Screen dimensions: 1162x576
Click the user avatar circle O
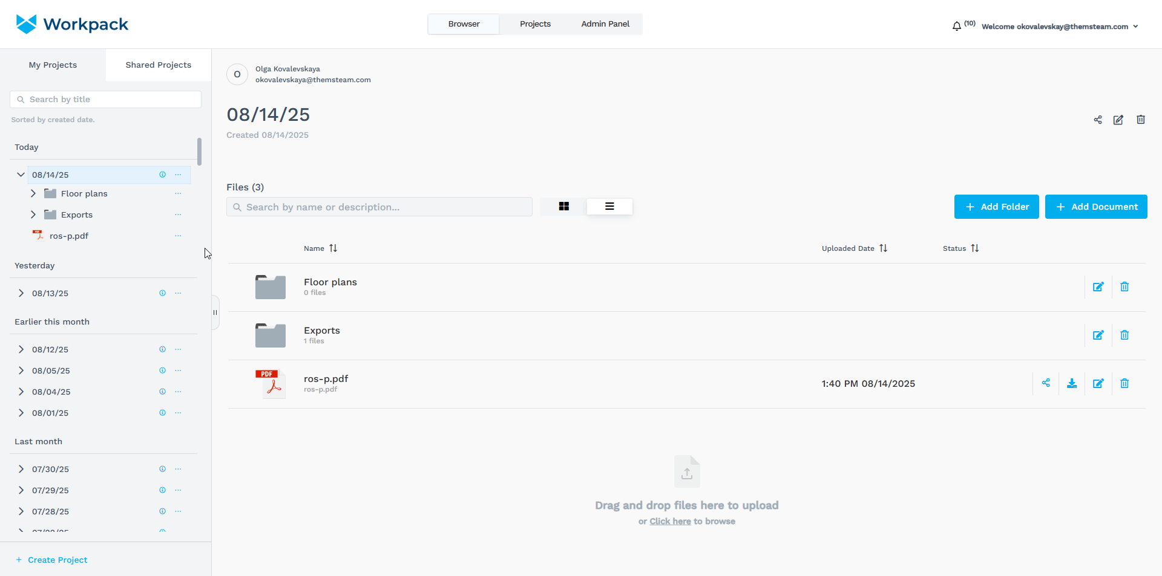click(237, 74)
